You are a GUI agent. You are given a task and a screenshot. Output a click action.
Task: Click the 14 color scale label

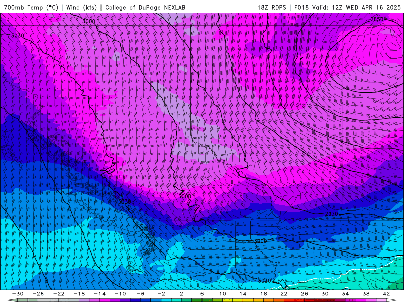point(243,294)
